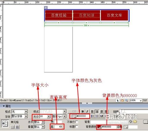Select the layer handle icon above the table
The height and width of the screenshot is (131, 148).
tap(46, 8)
